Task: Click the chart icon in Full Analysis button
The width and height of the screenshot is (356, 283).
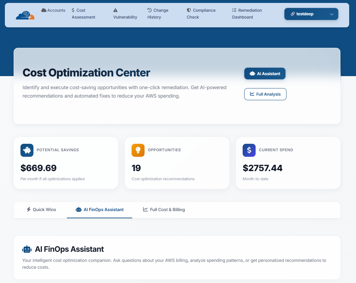Action: pos(252,94)
